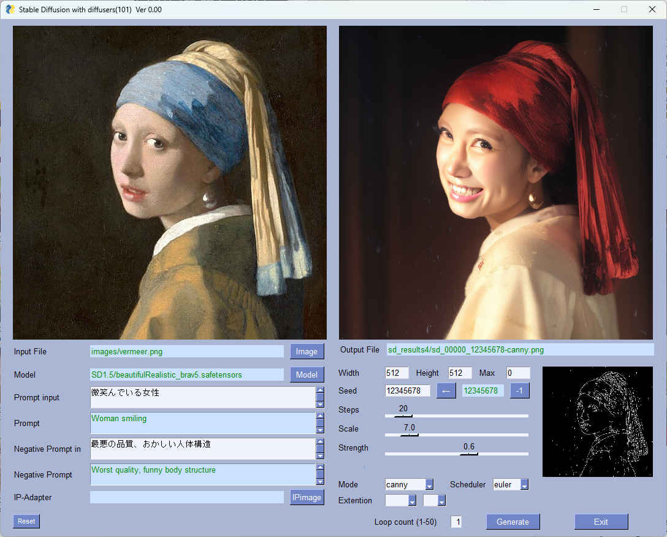Click the Width input field
The height and width of the screenshot is (537, 667).
click(397, 373)
